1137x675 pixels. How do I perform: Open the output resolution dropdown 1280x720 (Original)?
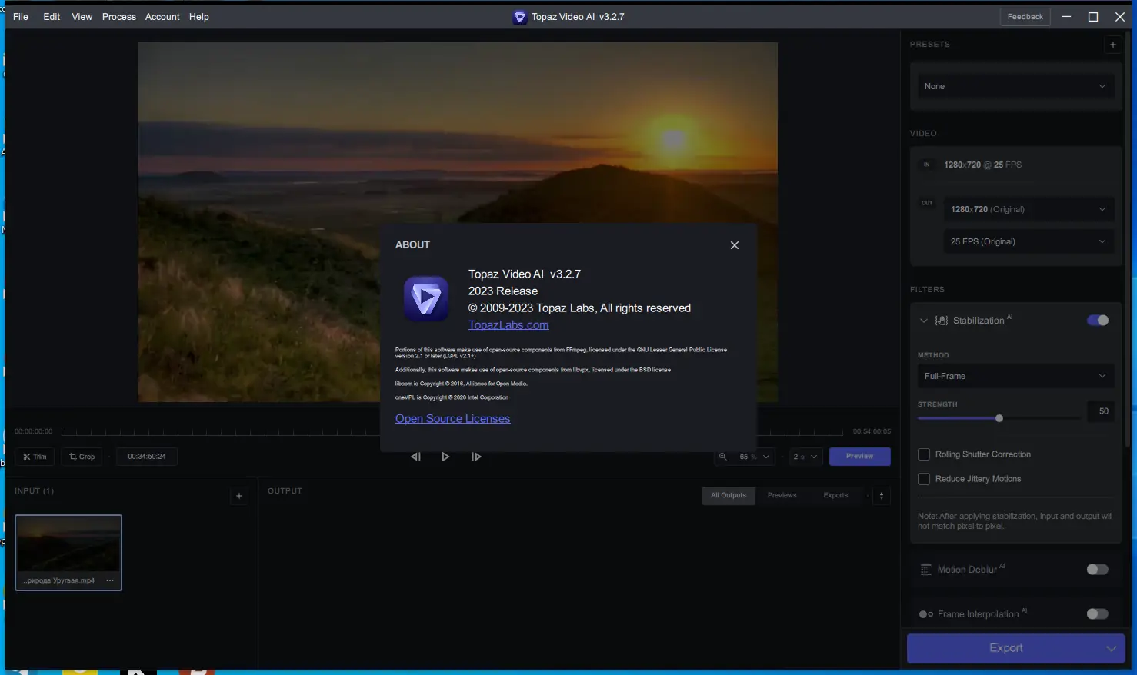click(x=1029, y=209)
